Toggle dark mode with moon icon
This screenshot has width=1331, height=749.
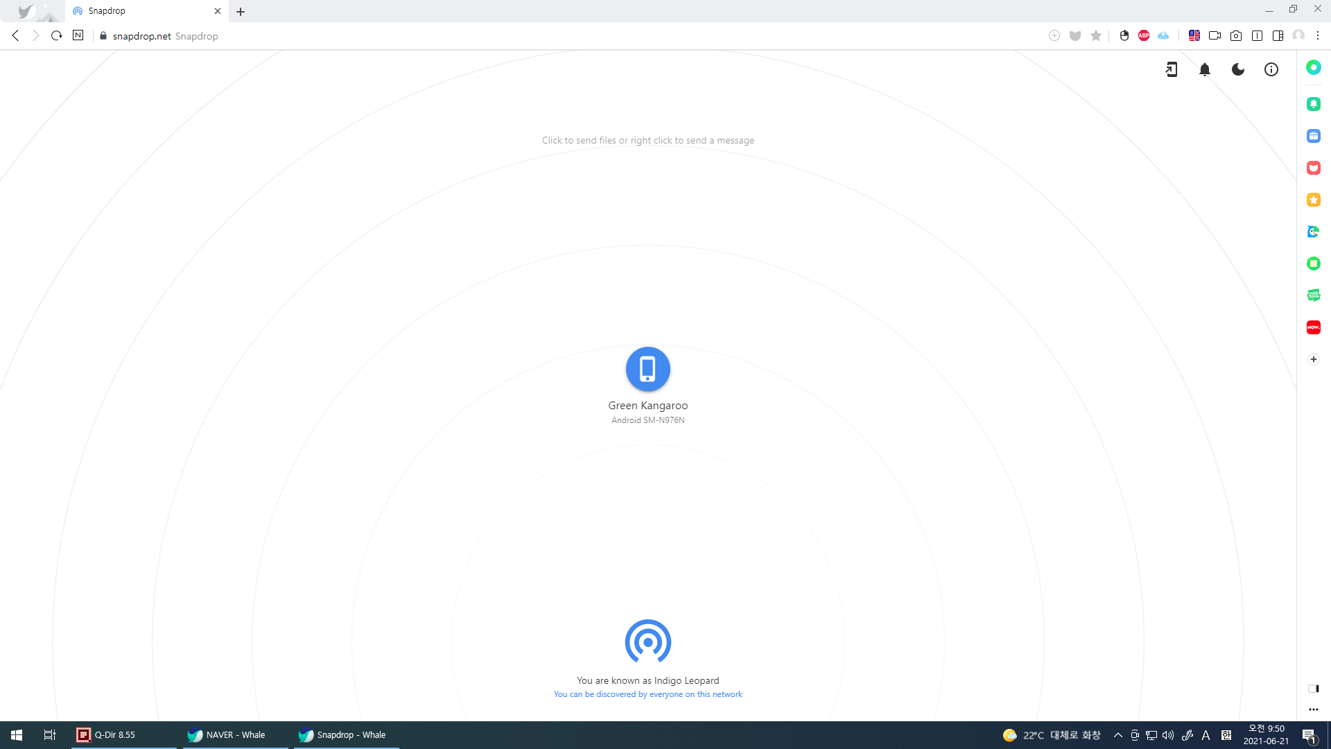pos(1238,69)
